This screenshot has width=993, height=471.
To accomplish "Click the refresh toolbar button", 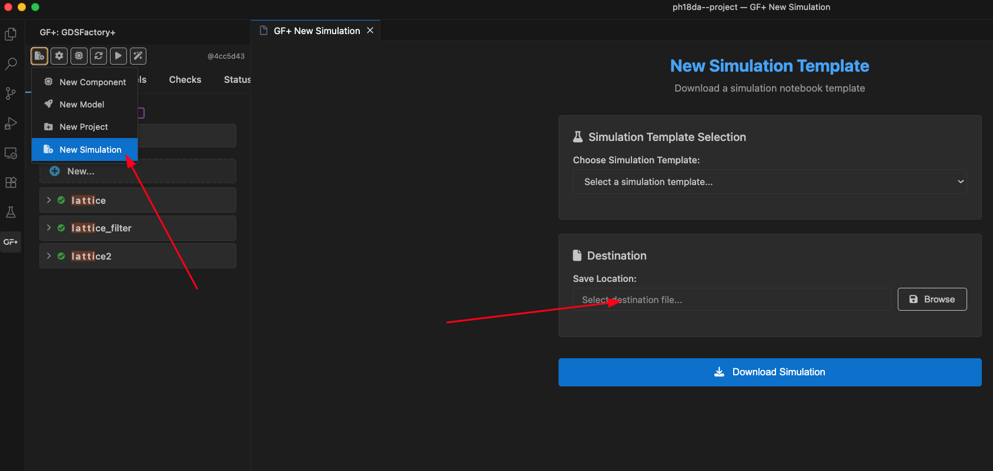I will (99, 56).
